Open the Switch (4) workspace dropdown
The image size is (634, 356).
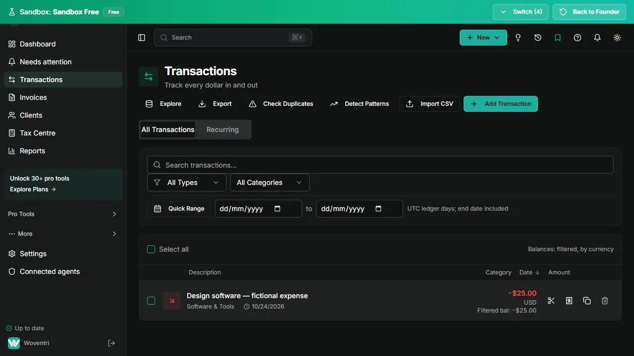(x=521, y=12)
